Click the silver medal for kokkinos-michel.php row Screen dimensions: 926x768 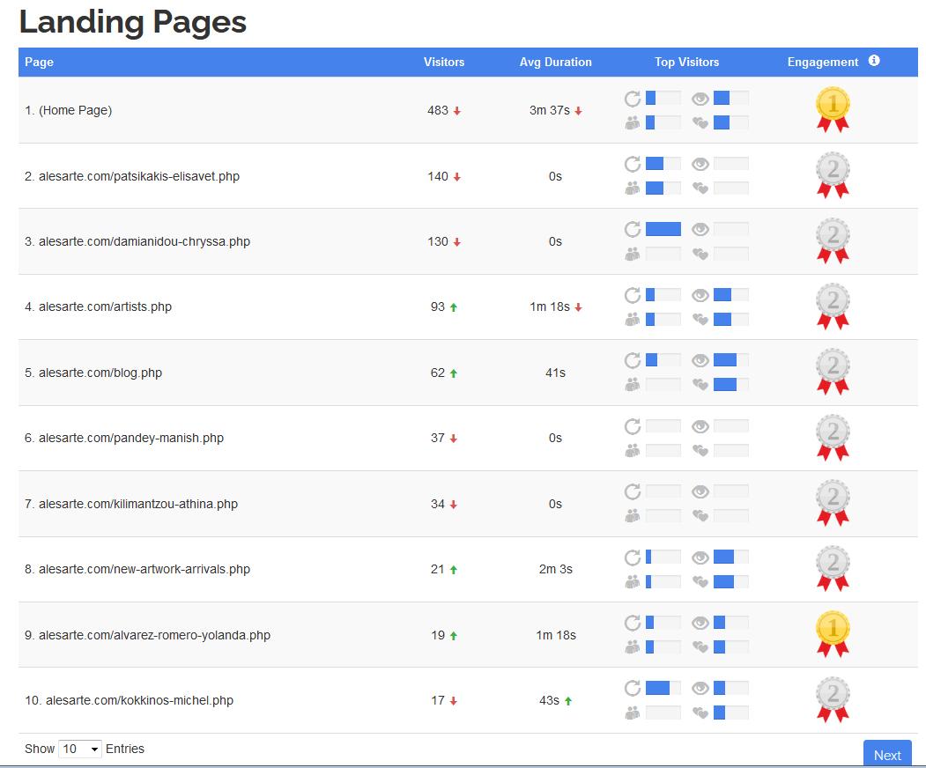pyautogui.click(x=833, y=699)
